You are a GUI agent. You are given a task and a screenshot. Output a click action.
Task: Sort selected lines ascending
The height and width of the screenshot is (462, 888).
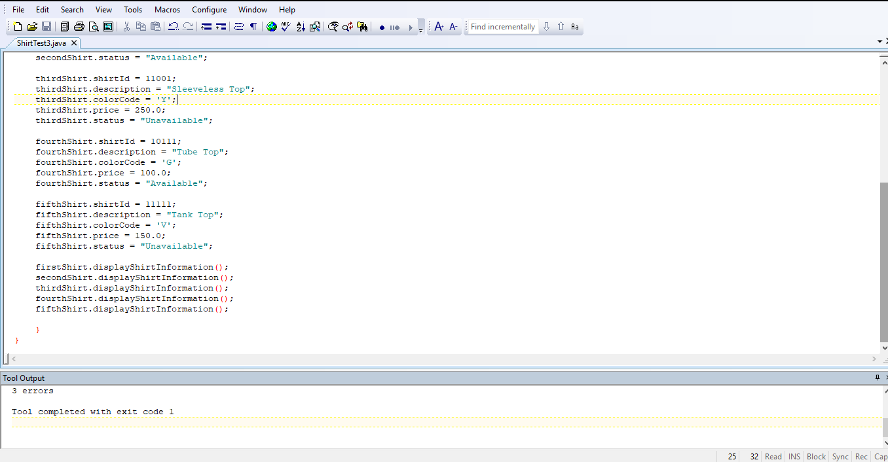(x=299, y=26)
